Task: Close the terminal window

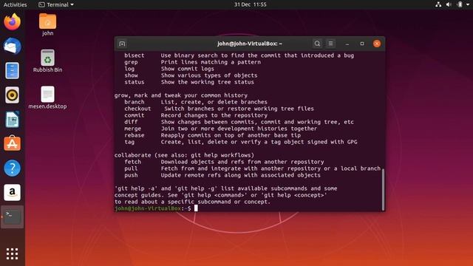Action: click(x=377, y=44)
